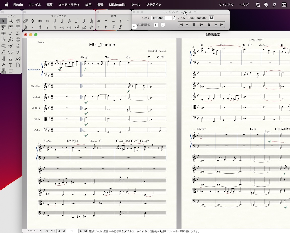The width and height of the screenshot is (290, 233).
Task: Choose the half note duration
Action: [x=55, y=21]
